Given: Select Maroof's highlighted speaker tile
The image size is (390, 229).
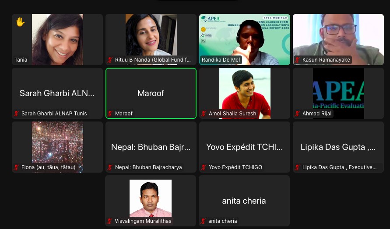Looking at the screenshot, I should pyautogui.click(x=151, y=93).
